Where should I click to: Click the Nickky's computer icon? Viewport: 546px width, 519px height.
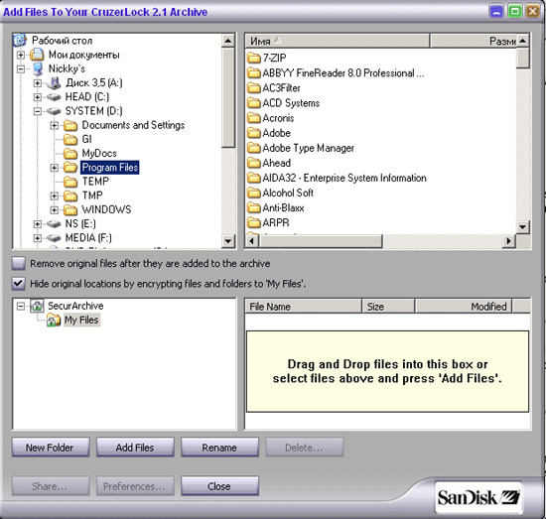point(38,68)
